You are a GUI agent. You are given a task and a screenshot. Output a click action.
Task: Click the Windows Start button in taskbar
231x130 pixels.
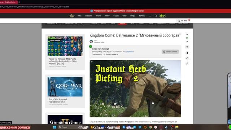tap(55, 127)
